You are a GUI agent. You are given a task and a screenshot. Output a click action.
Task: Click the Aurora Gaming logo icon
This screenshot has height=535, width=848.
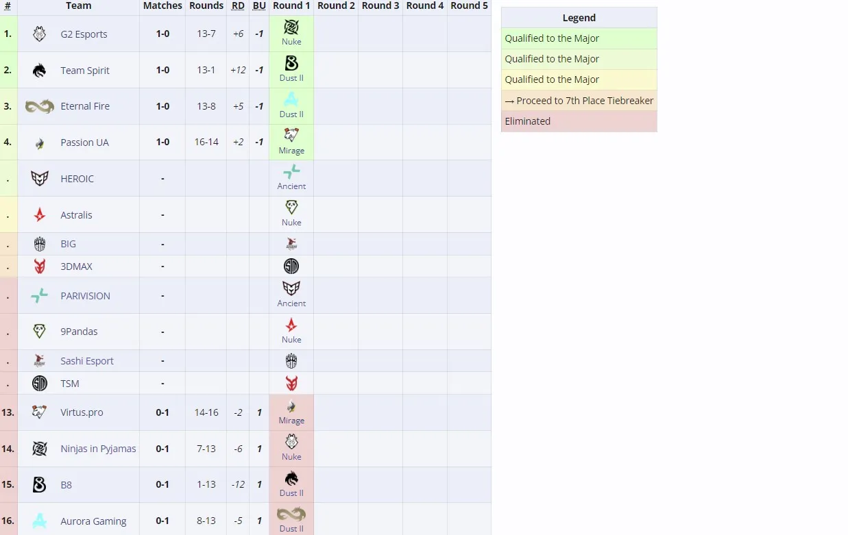click(40, 521)
